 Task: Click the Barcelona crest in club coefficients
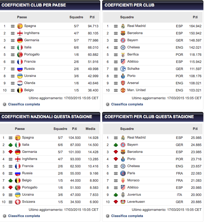point(123,33)
